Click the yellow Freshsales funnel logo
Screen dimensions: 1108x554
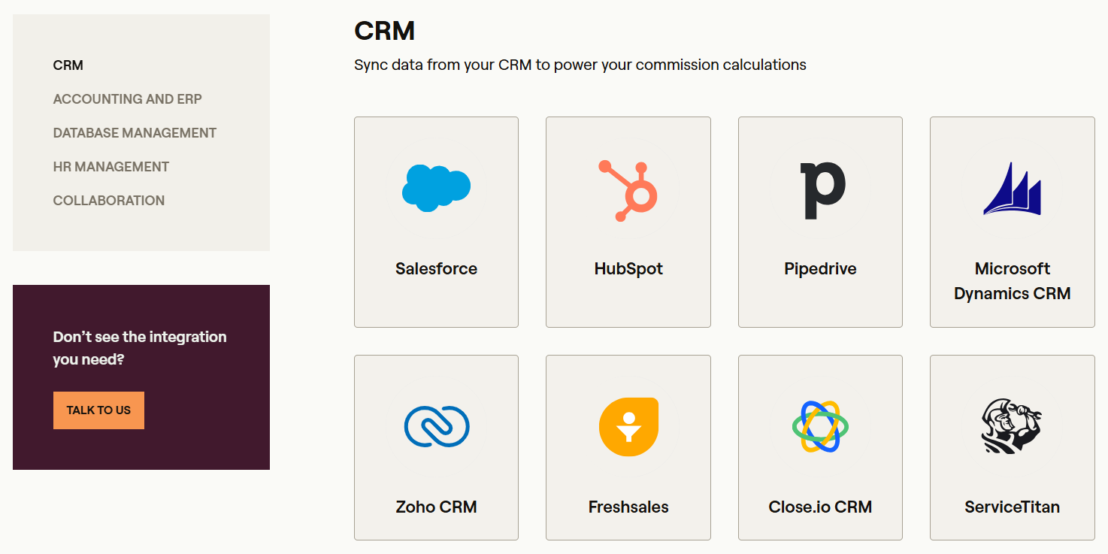pos(628,427)
